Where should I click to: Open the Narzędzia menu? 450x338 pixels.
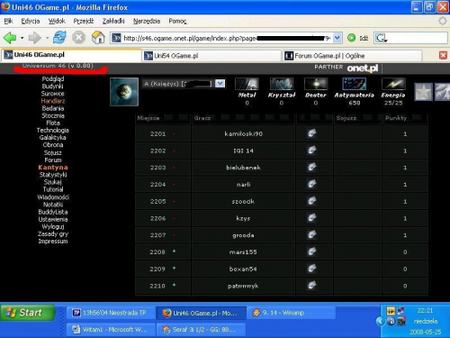click(x=147, y=21)
